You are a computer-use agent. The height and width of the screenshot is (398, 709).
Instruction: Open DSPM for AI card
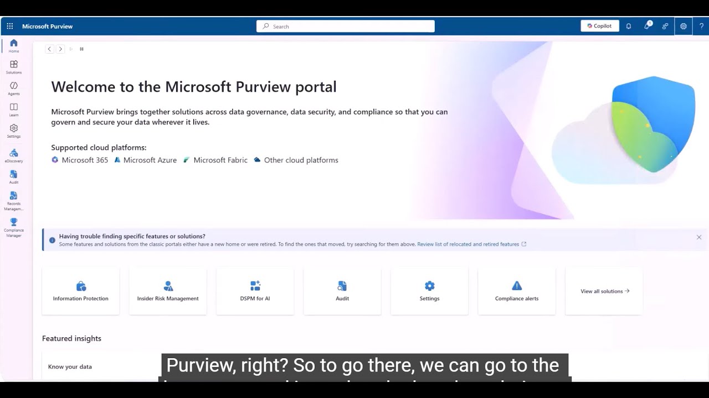255,291
